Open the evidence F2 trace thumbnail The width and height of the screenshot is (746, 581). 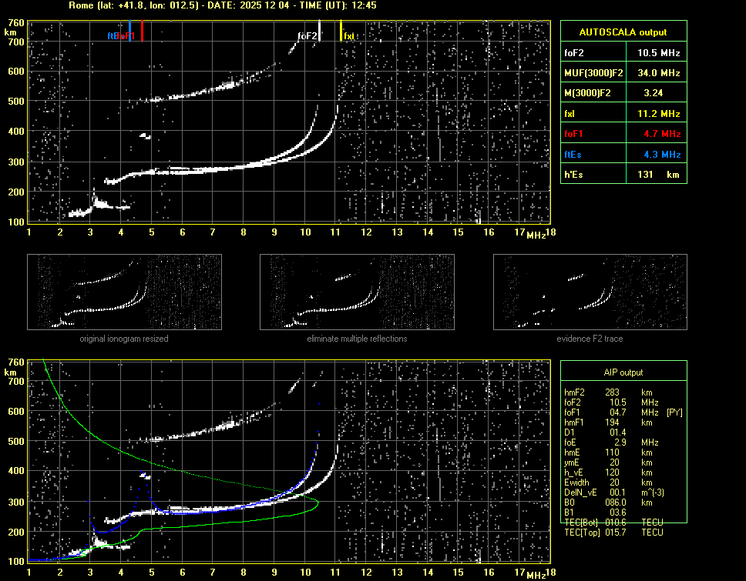coord(590,292)
